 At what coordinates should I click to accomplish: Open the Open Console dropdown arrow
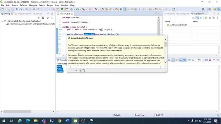tap(202, 60)
